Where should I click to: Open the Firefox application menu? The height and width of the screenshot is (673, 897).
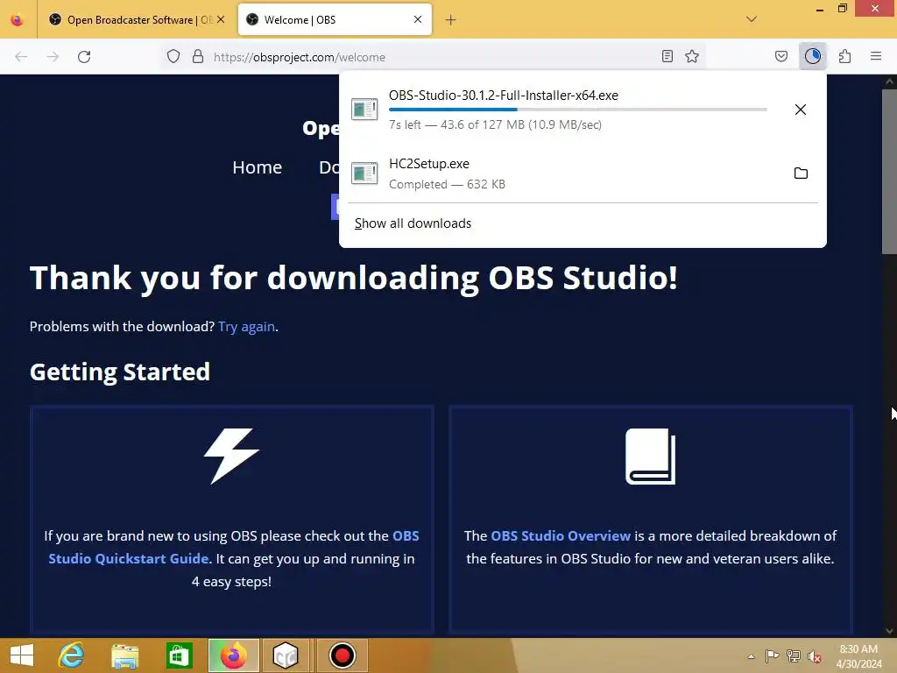coord(876,56)
